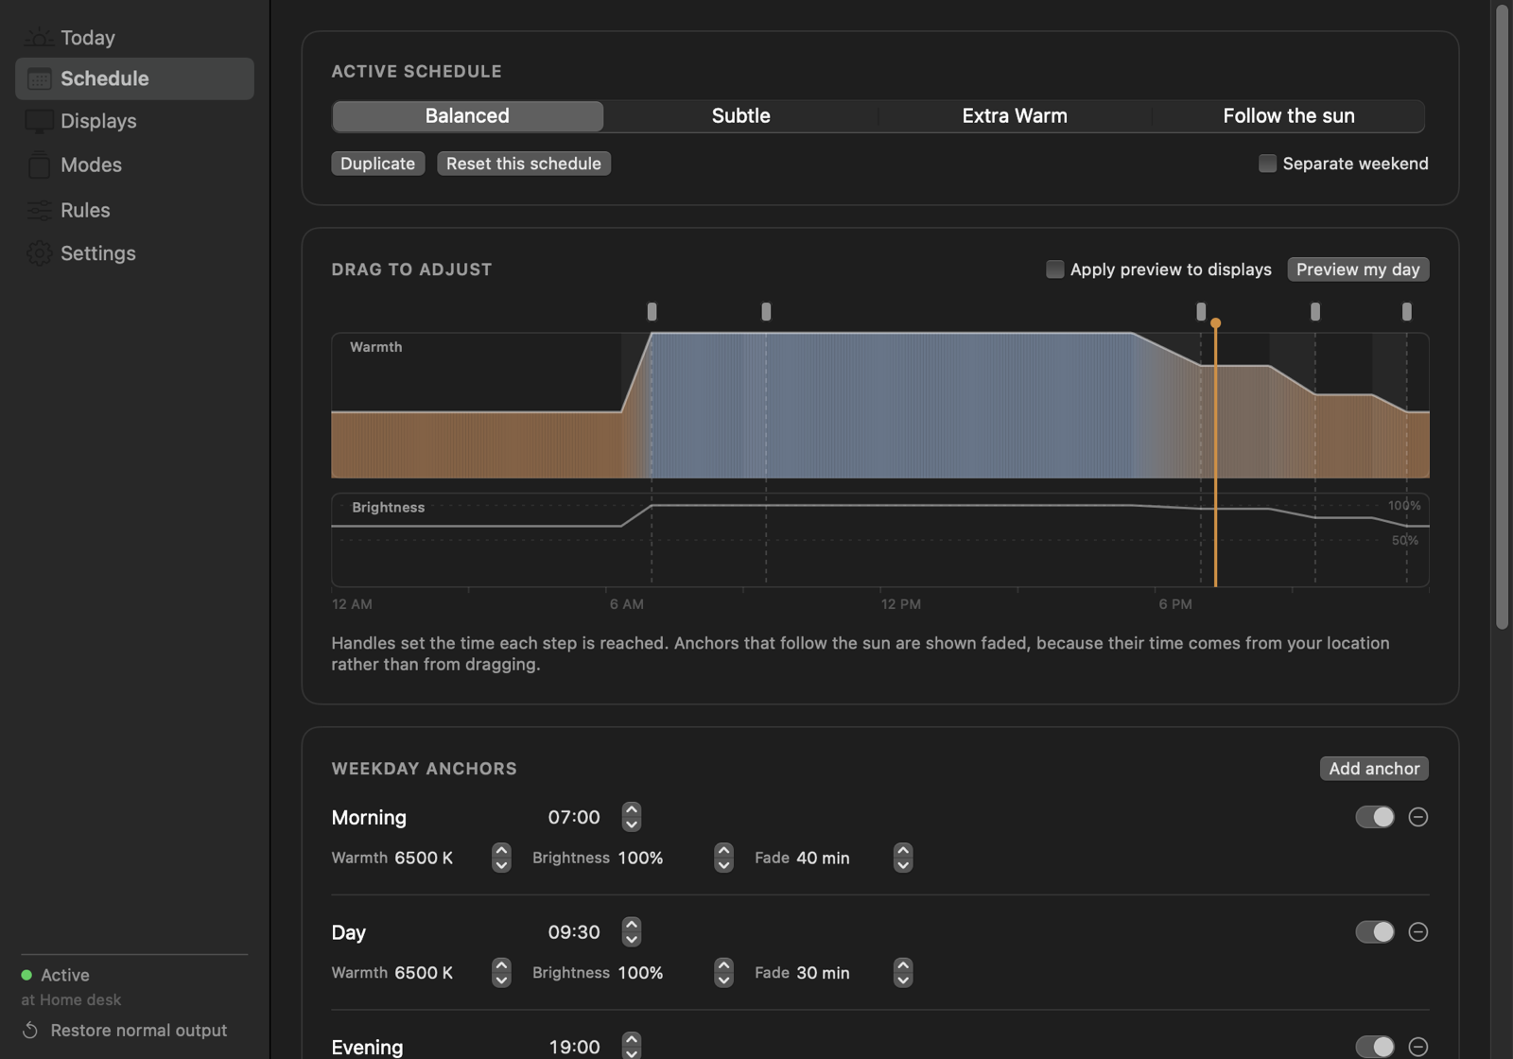The height and width of the screenshot is (1059, 1513).
Task: Click the Evening 19:00 time stepper
Action: coord(632,1046)
